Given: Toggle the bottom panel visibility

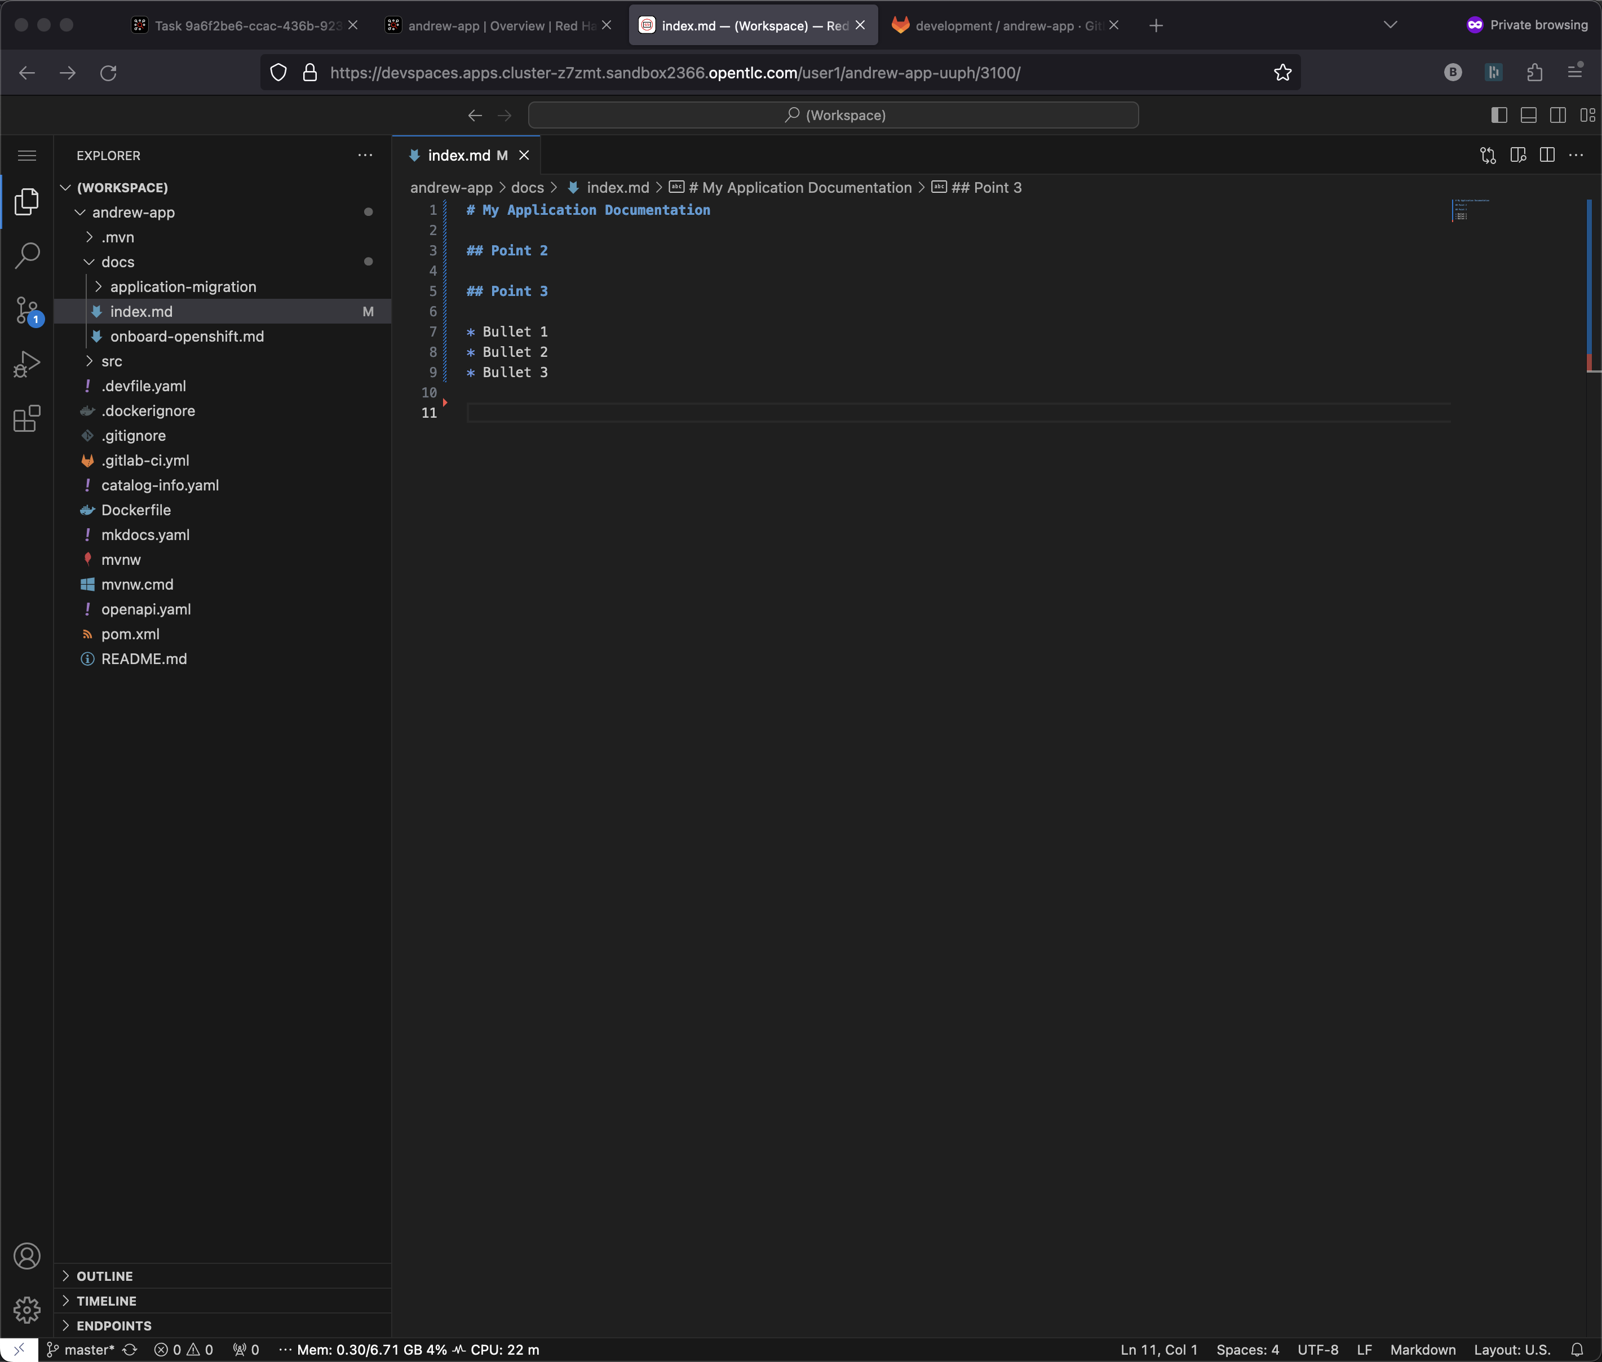Looking at the screenshot, I should (1529, 115).
